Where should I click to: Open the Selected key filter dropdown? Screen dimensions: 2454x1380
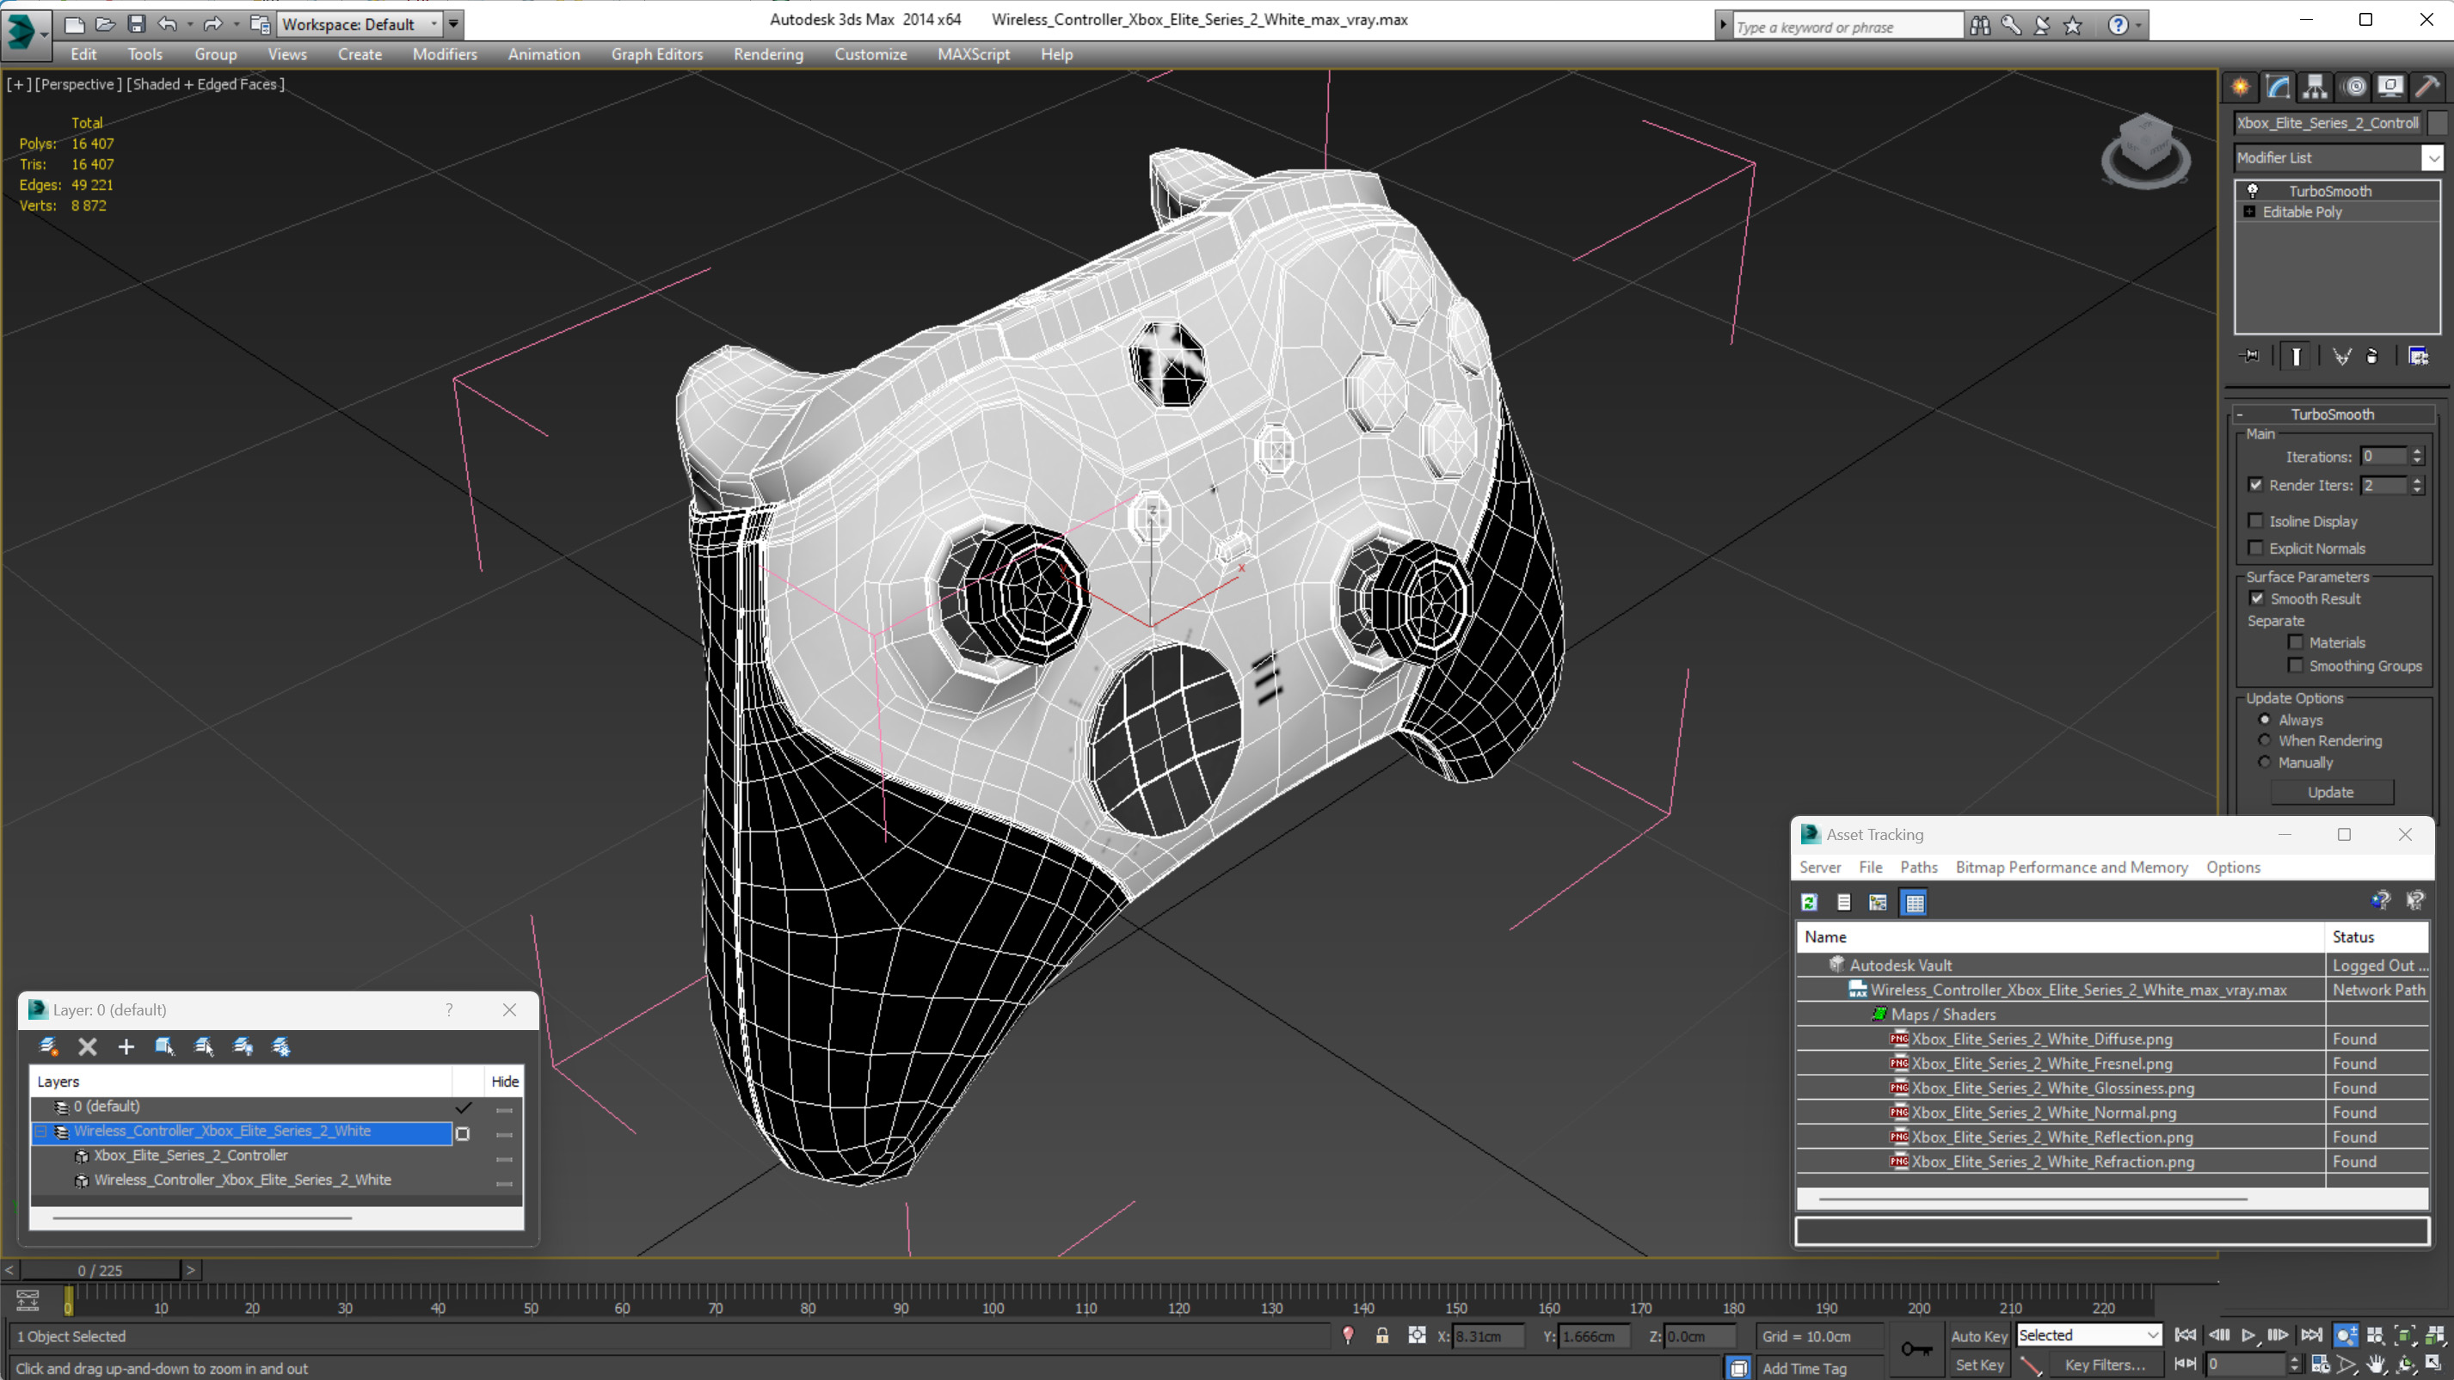2089,1335
